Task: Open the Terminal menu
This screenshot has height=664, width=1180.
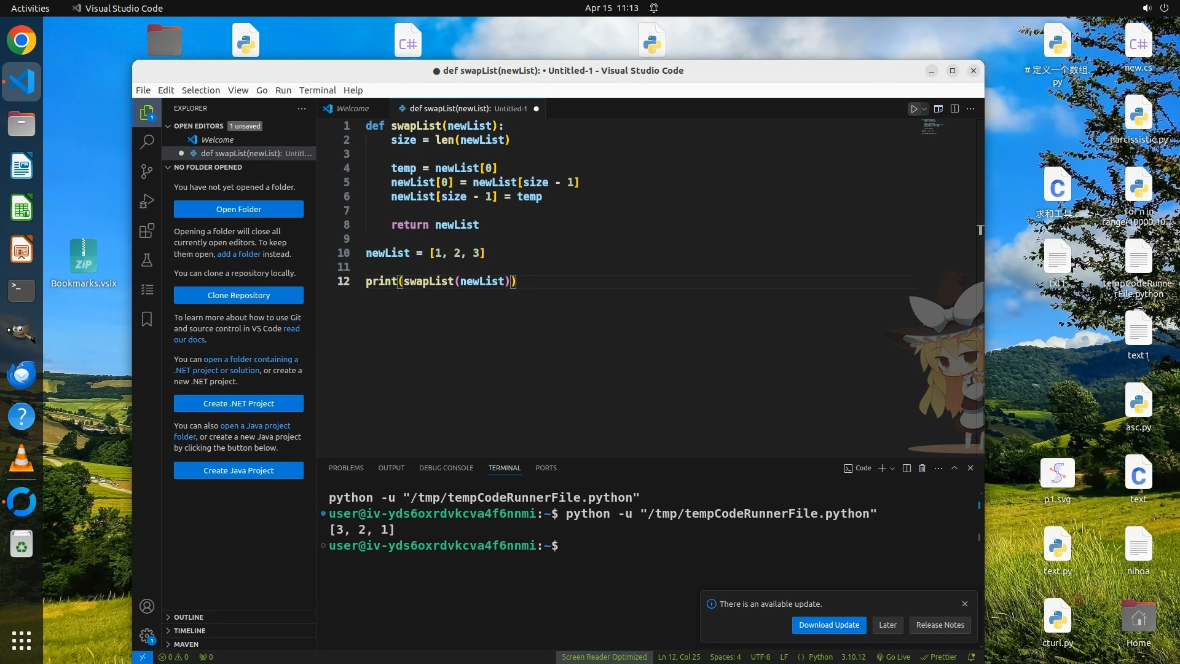Action: click(x=317, y=90)
